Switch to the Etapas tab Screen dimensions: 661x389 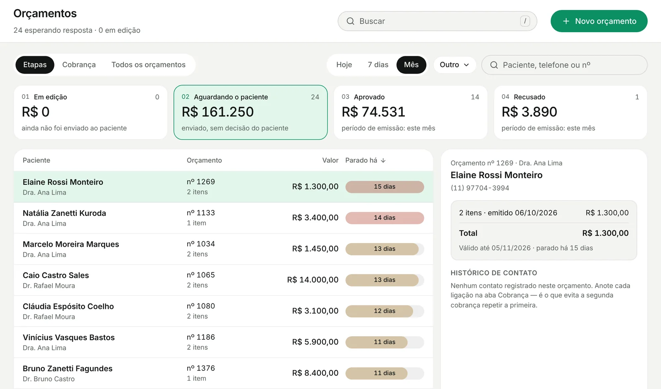(35, 65)
